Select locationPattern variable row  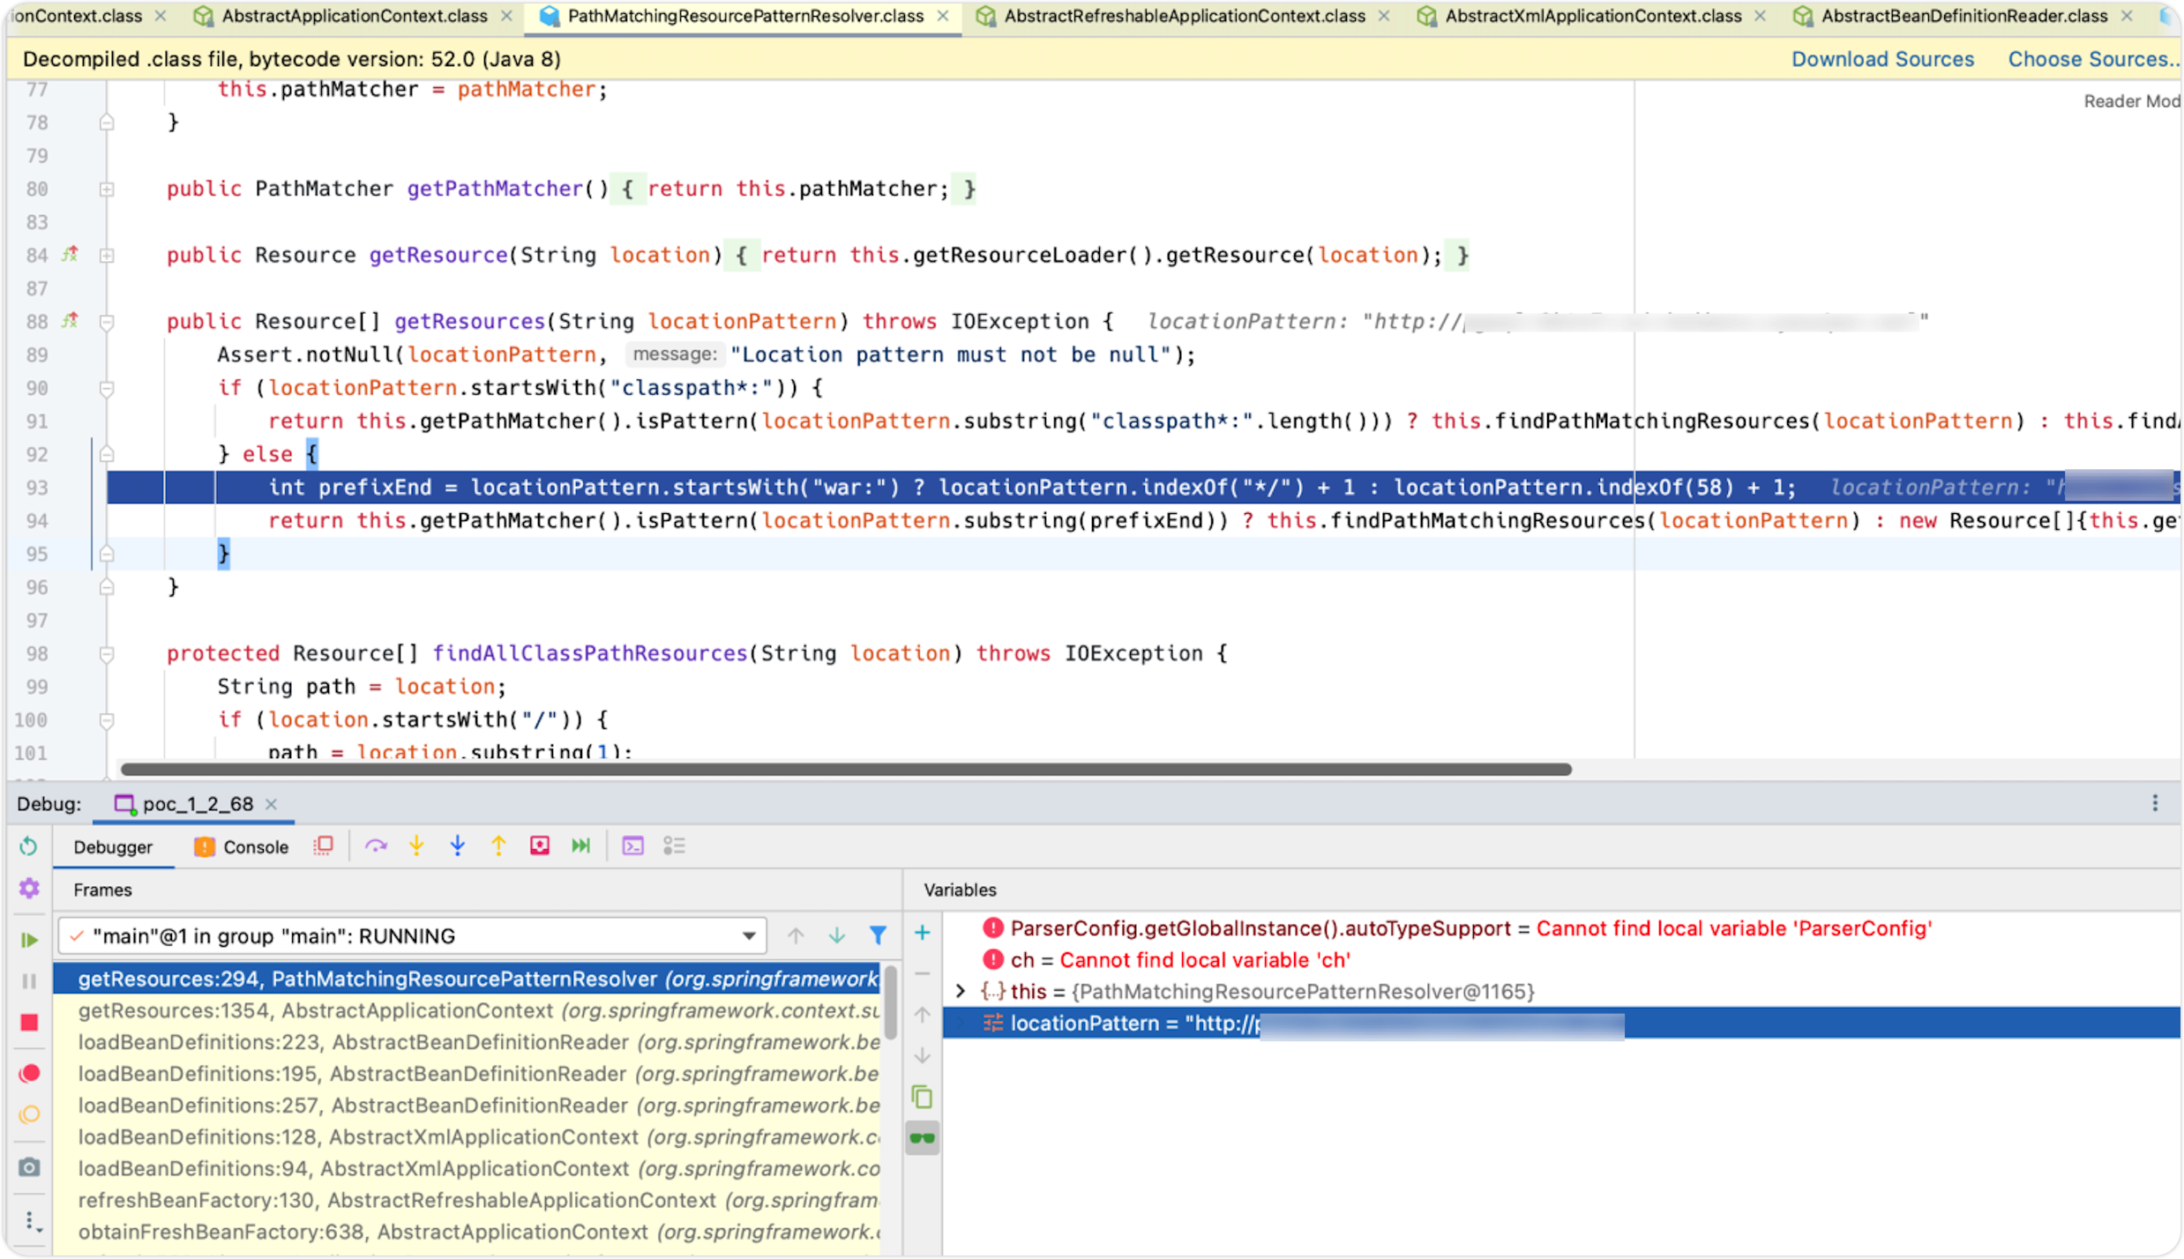1561,1024
